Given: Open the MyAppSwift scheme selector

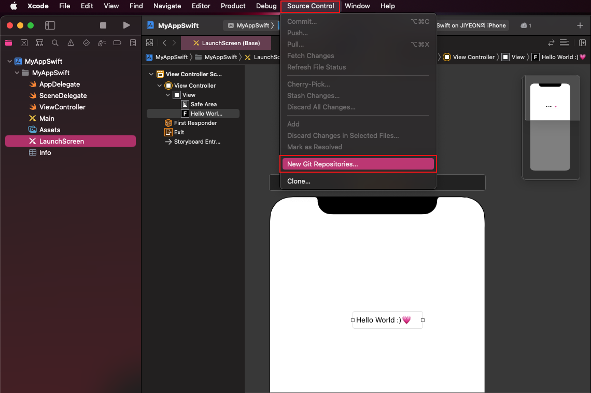Looking at the screenshot, I should pos(250,25).
